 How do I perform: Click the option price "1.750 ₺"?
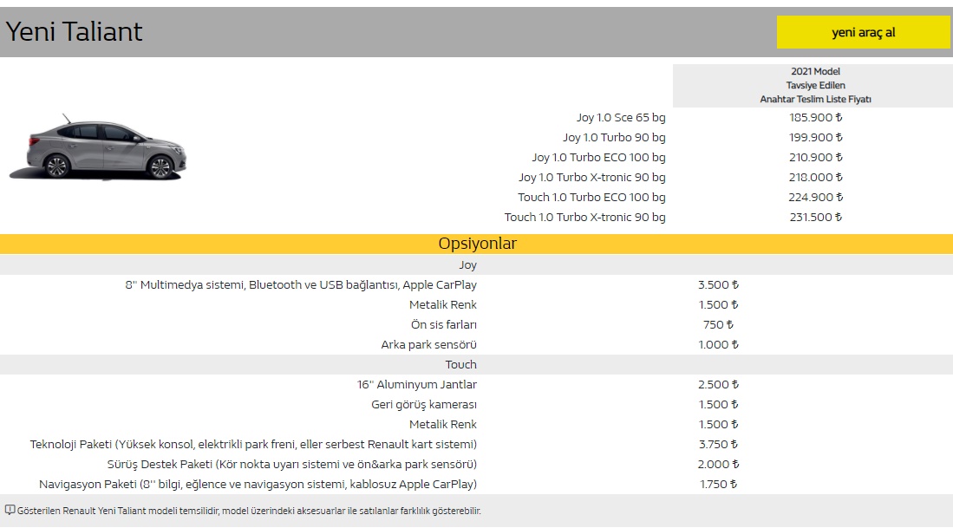[718, 485]
